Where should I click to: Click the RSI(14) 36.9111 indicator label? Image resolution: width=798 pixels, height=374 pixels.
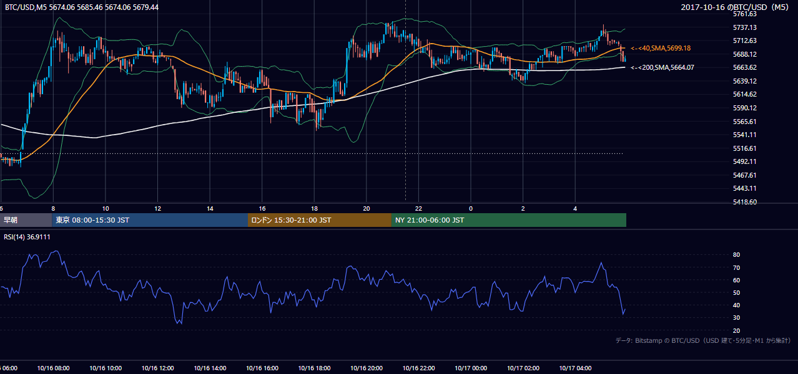click(27, 237)
